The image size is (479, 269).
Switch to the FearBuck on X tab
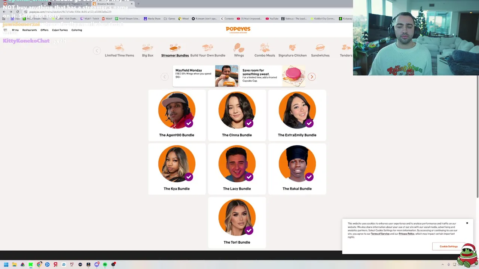click(67, 4)
